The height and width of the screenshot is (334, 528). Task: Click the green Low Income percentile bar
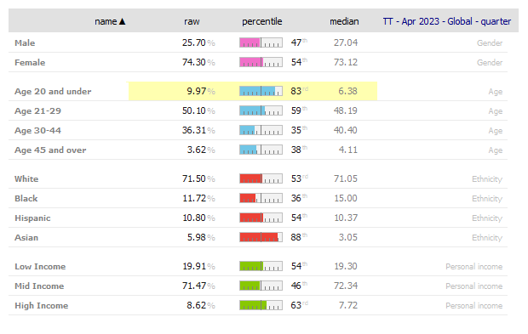coord(261,266)
